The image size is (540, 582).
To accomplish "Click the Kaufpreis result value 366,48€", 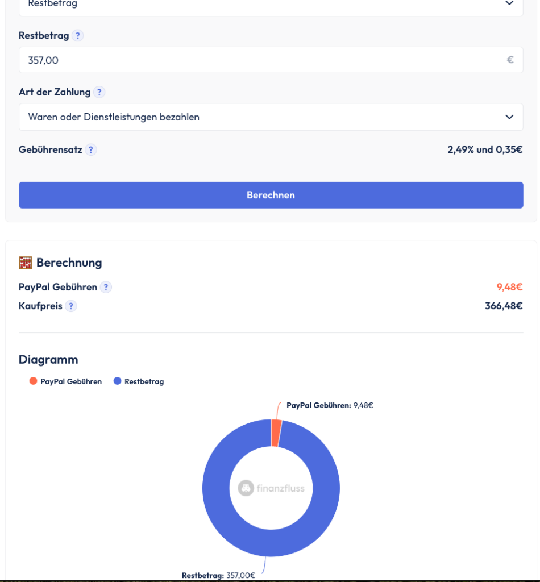I will 503,306.
